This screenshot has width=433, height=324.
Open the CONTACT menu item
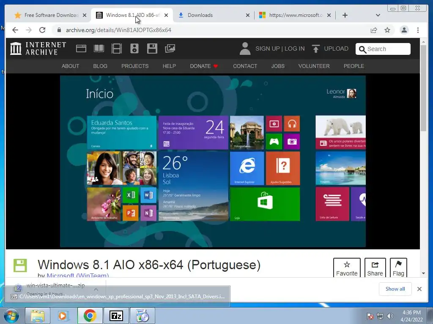(x=245, y=66)
